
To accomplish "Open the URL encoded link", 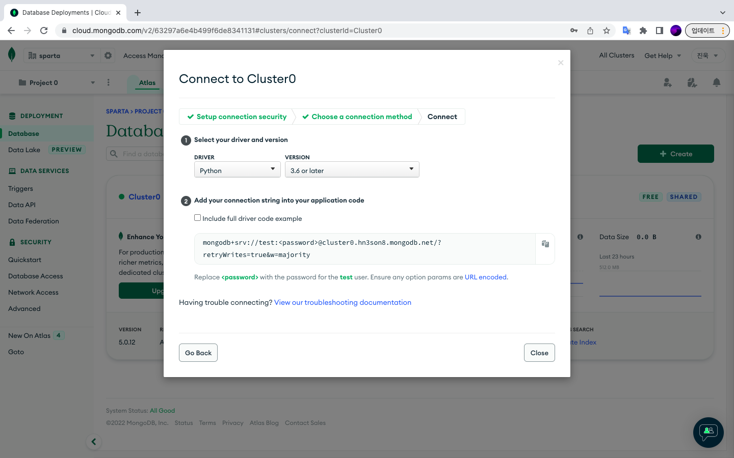I will 486,277.
